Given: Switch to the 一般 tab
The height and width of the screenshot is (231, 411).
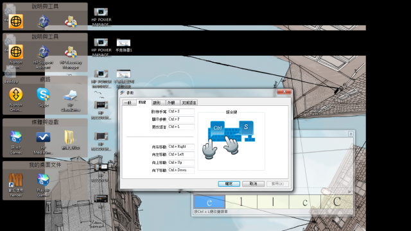Looking at the screenshot, I should click(x=128, y=103).
